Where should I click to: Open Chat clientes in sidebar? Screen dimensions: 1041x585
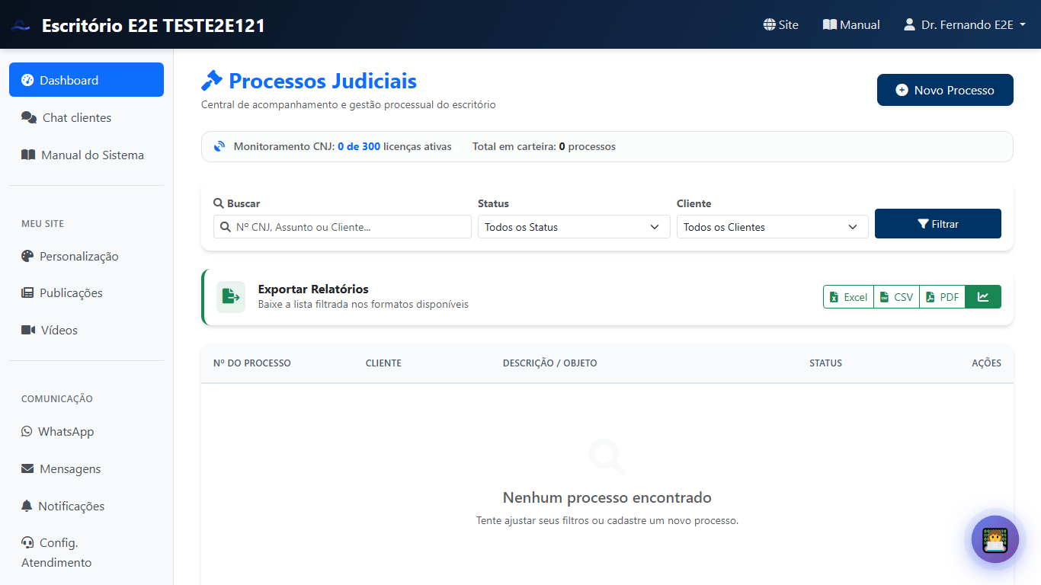pyautogui.click(x=86, y=117)
